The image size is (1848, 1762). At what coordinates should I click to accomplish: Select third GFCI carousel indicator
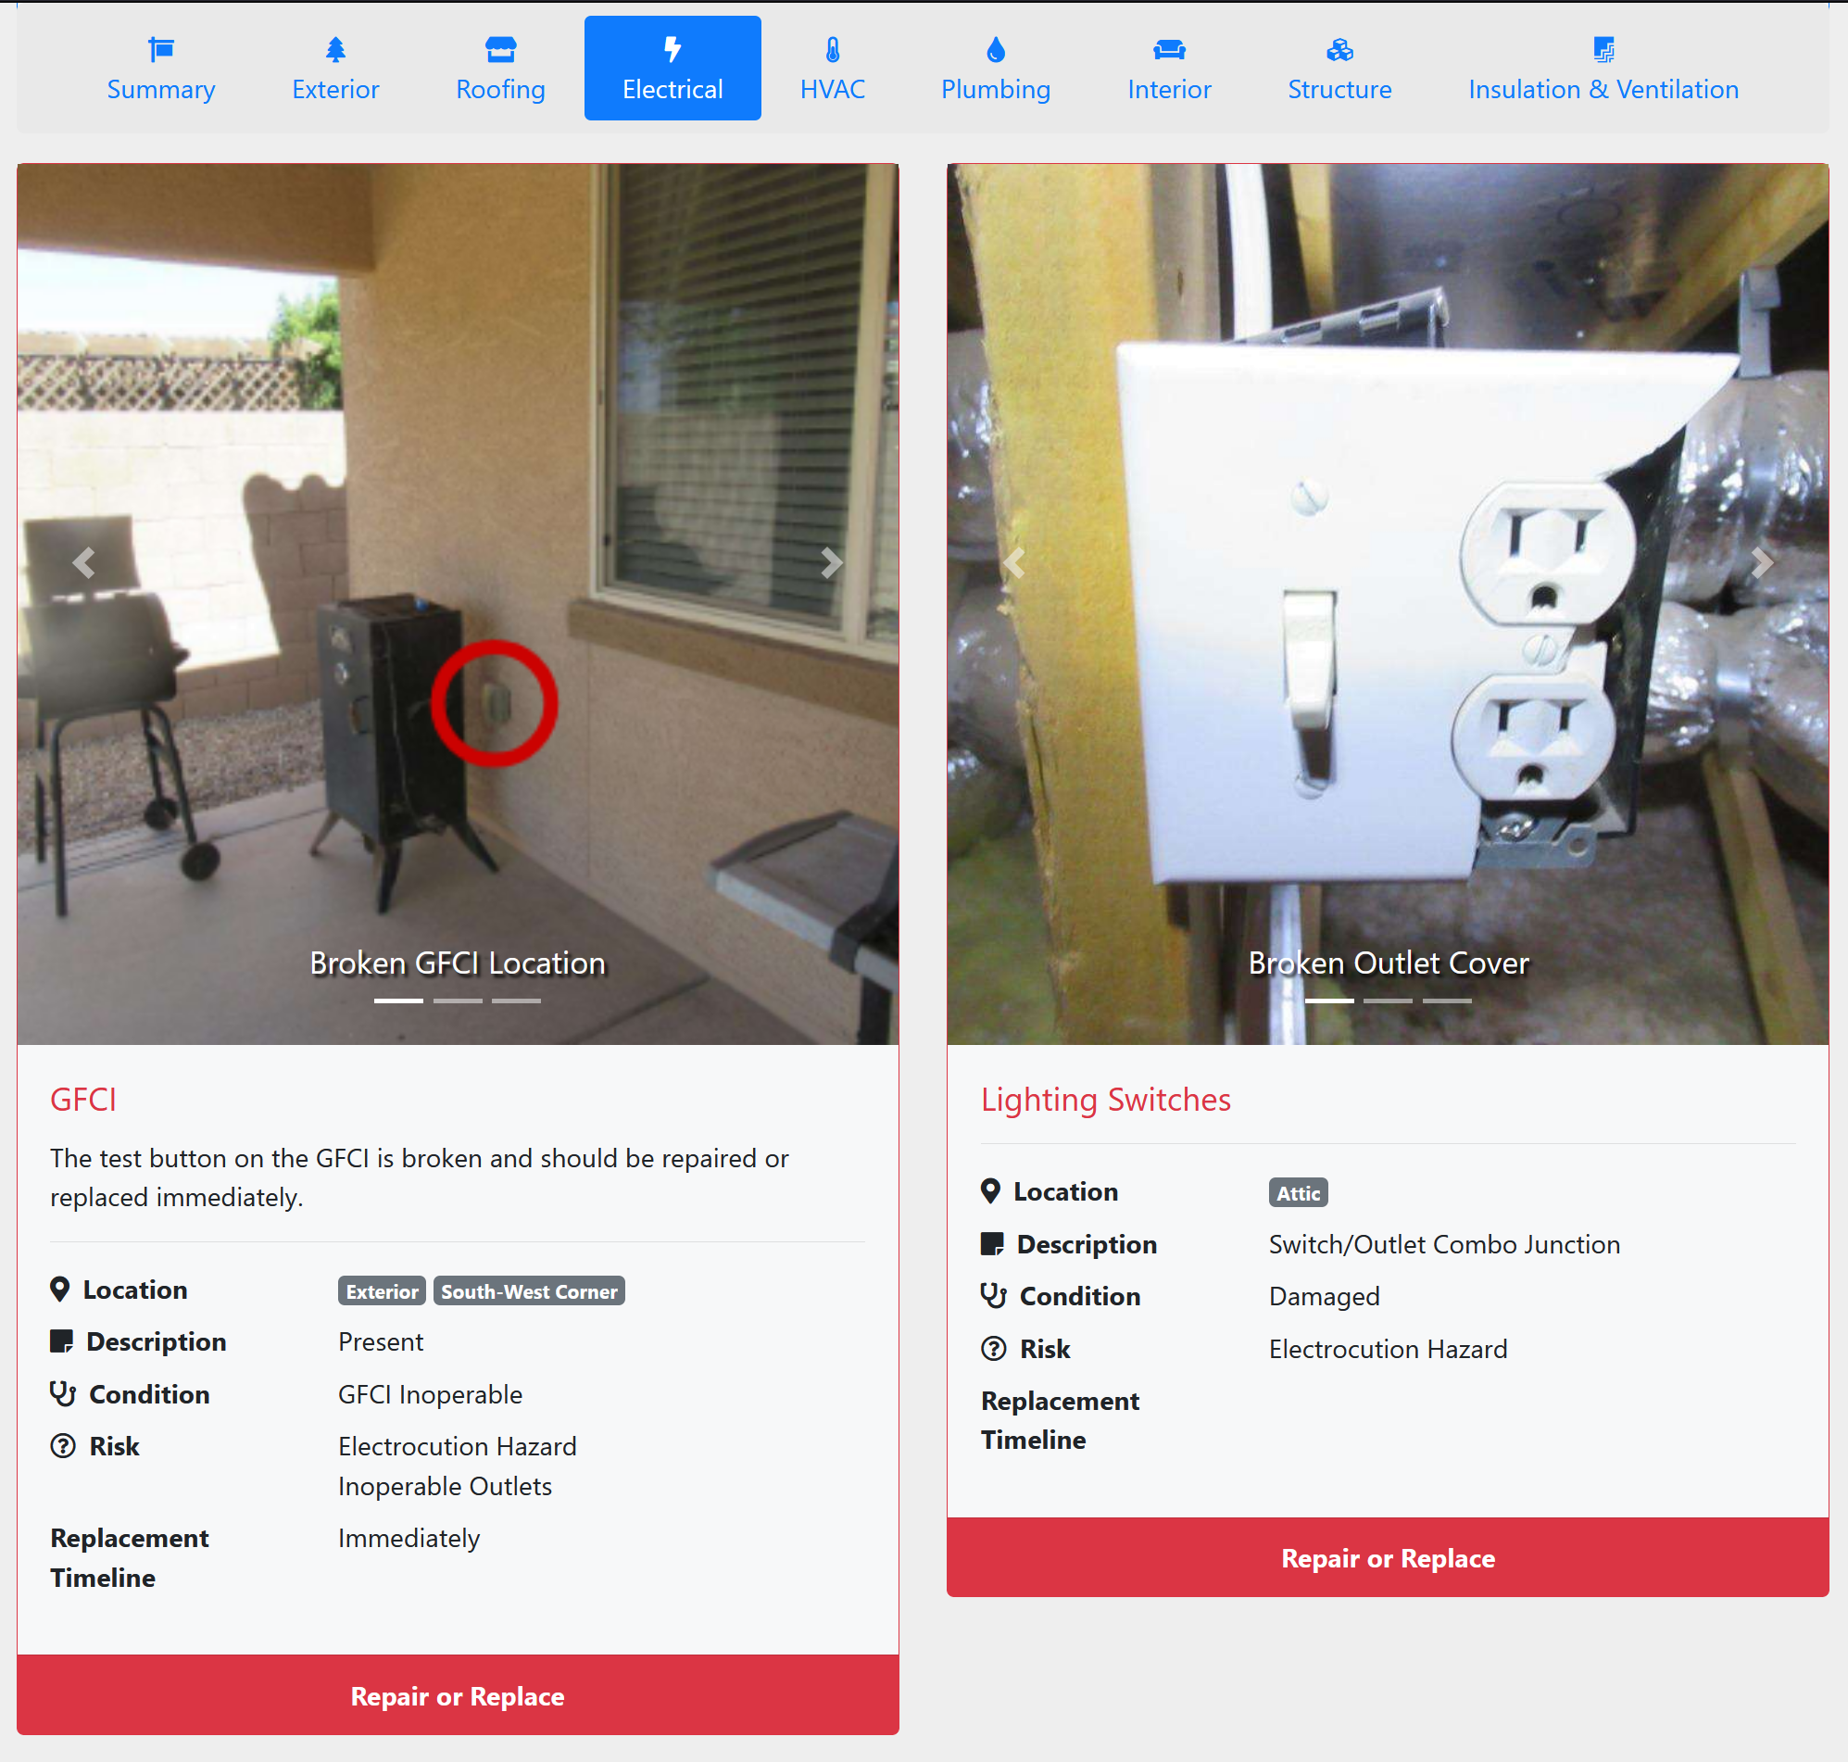click(516, 1001)
